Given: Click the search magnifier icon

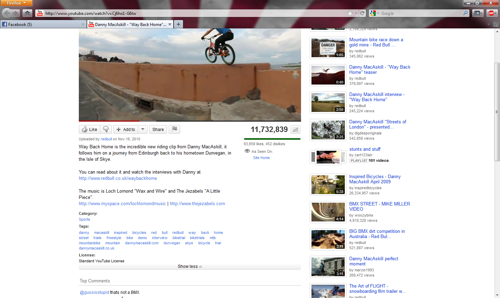Looking at the screenshot, I should [466, 13].
